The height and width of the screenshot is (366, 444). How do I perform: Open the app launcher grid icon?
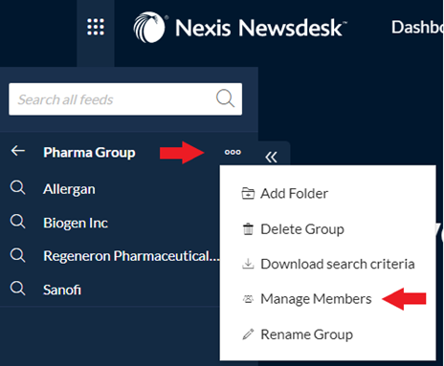click(x=96, y=27)
